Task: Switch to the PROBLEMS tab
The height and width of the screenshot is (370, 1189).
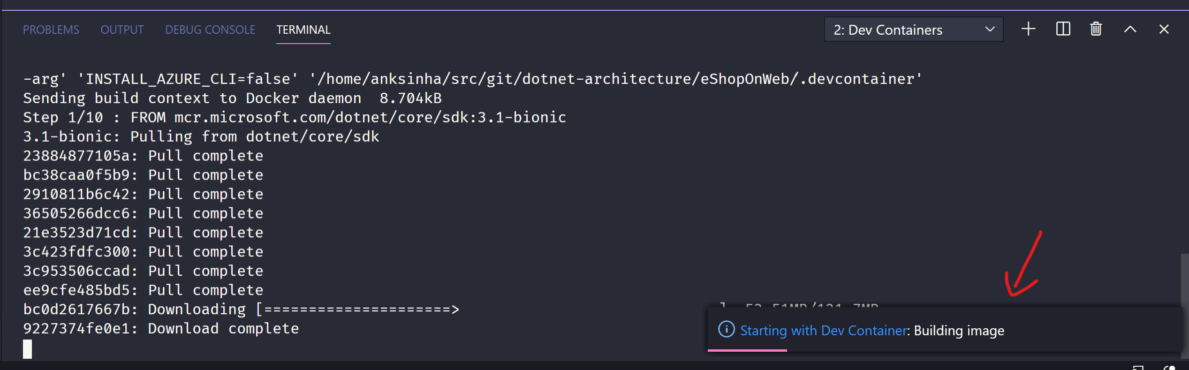Action: 51,29
